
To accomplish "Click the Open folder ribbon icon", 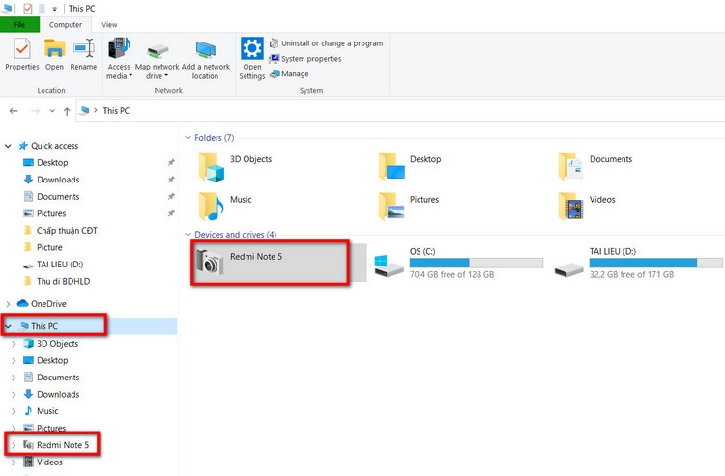I will pyautogui.click(x=54, y=54).
